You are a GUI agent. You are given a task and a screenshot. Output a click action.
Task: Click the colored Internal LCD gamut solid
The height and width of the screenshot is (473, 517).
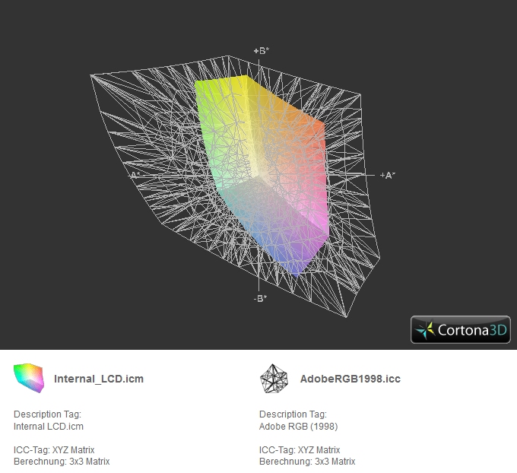pyautogui.click(x=261, y=175)
